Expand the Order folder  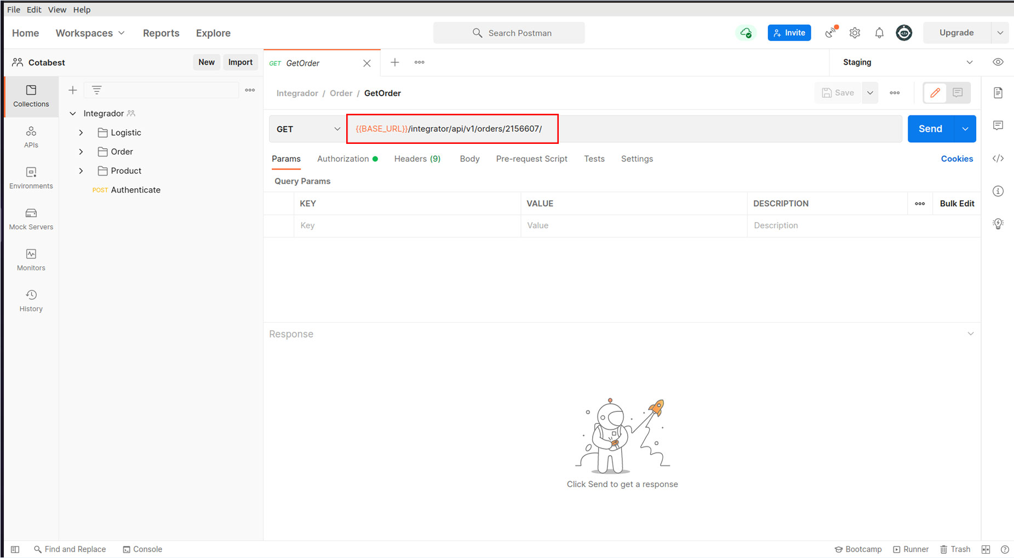81,152
